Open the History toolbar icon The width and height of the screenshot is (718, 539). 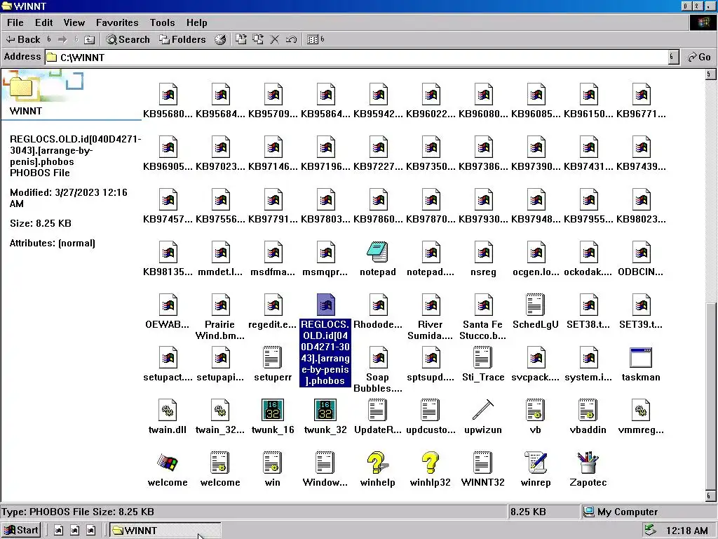(220, 39)
